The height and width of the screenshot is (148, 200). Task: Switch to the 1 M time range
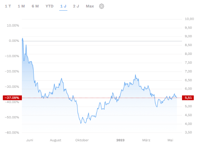(x=21, y=6)
